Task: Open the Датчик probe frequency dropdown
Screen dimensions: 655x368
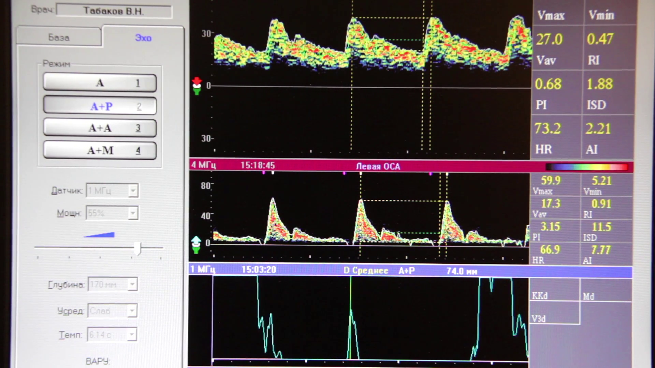Action: (133, 190)
